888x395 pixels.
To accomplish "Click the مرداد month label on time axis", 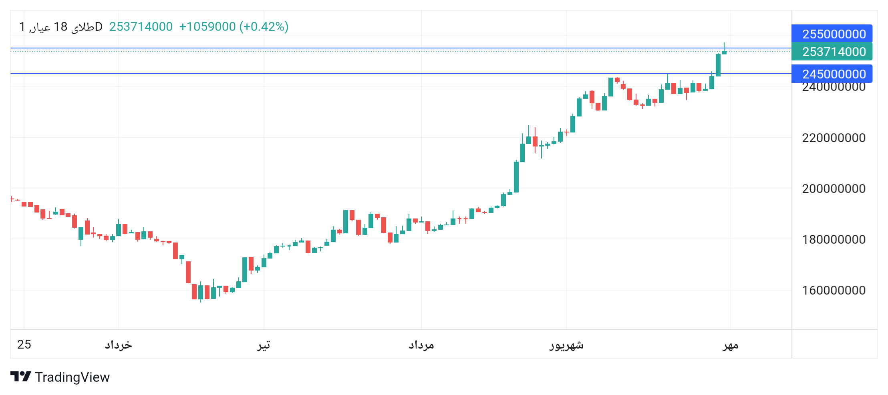I will coord(421,345).
